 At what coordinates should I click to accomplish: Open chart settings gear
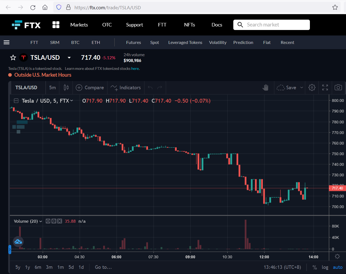[x=312, y=88]
